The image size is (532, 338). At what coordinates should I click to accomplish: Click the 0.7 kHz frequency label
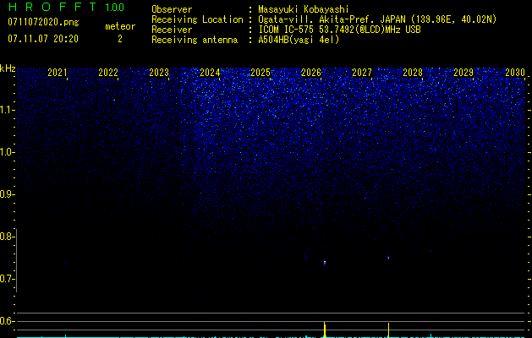(x=7, y=279)
